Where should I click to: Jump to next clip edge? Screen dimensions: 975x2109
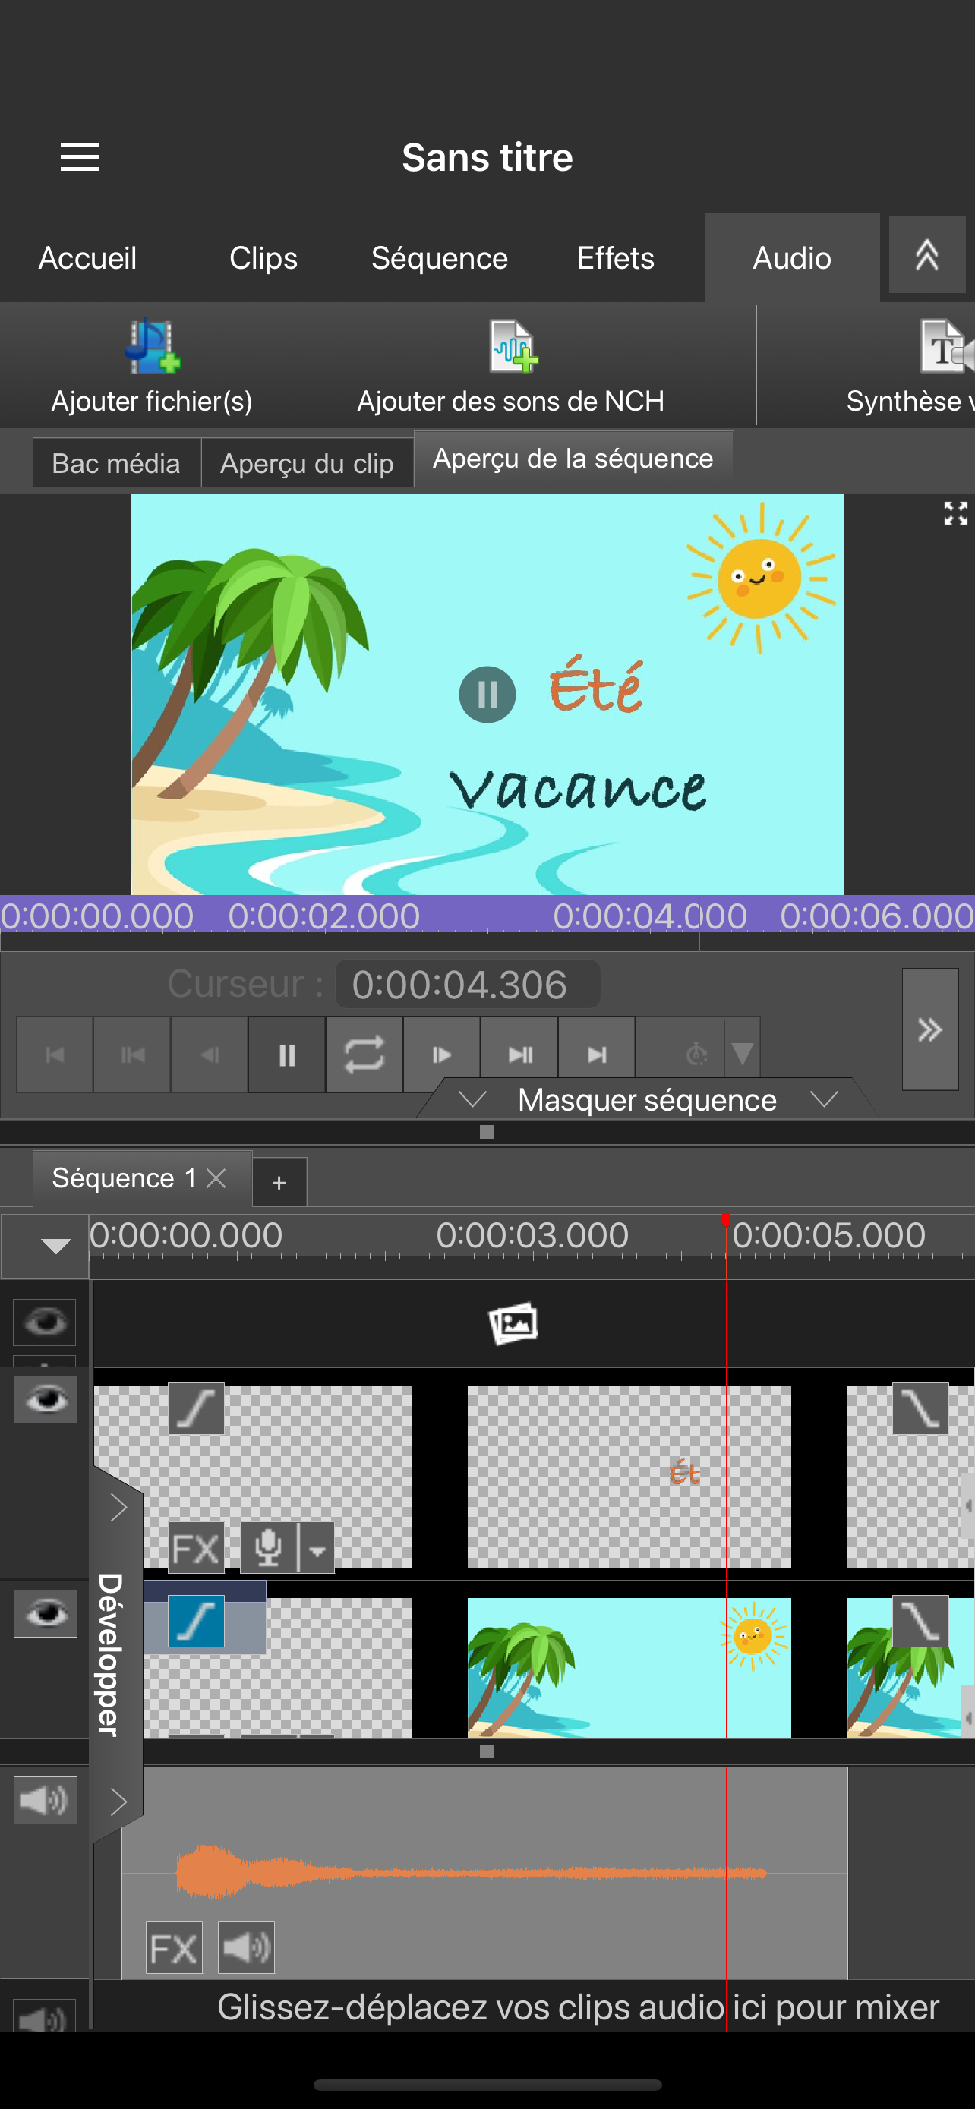click(x=520, y=1054)
